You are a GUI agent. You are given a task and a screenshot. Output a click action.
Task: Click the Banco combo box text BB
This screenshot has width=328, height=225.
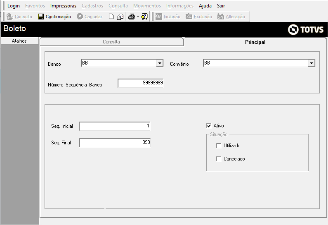click(x=85, y=63)
